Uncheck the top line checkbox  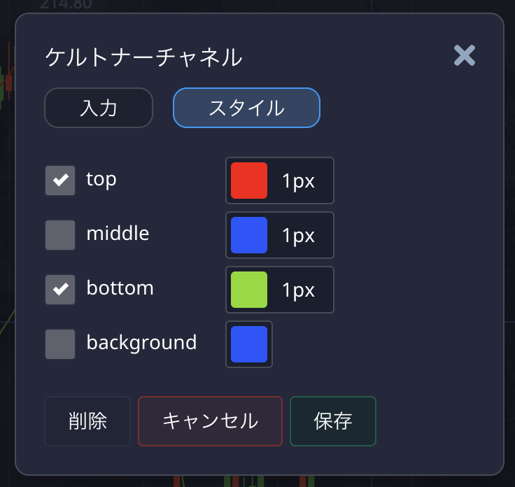tap(60, 181)
